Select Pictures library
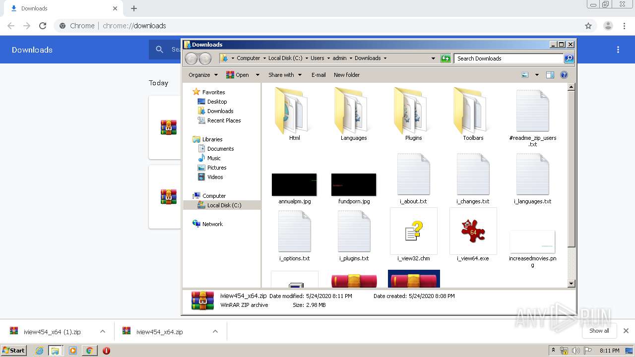Image resolution: width=635 pixels, height=357 pixels. point(212,168)
